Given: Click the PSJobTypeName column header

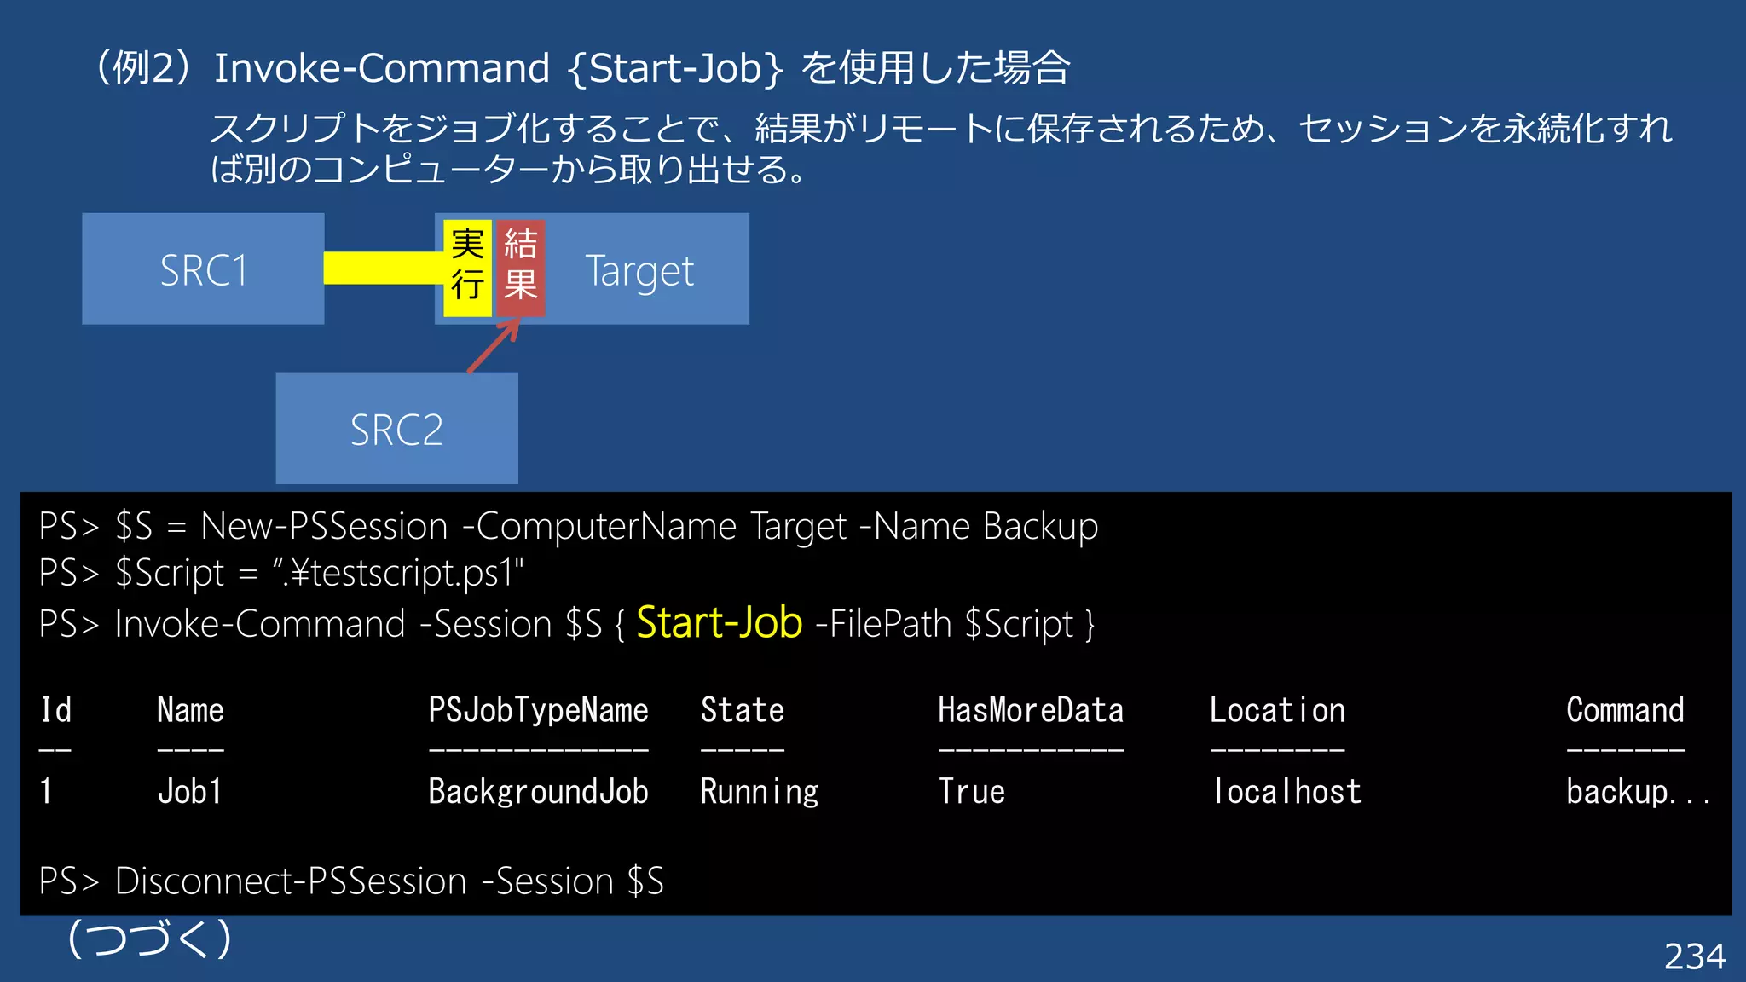Looking at the screenshot, I should pyautogui.click(x=538, y=710).
